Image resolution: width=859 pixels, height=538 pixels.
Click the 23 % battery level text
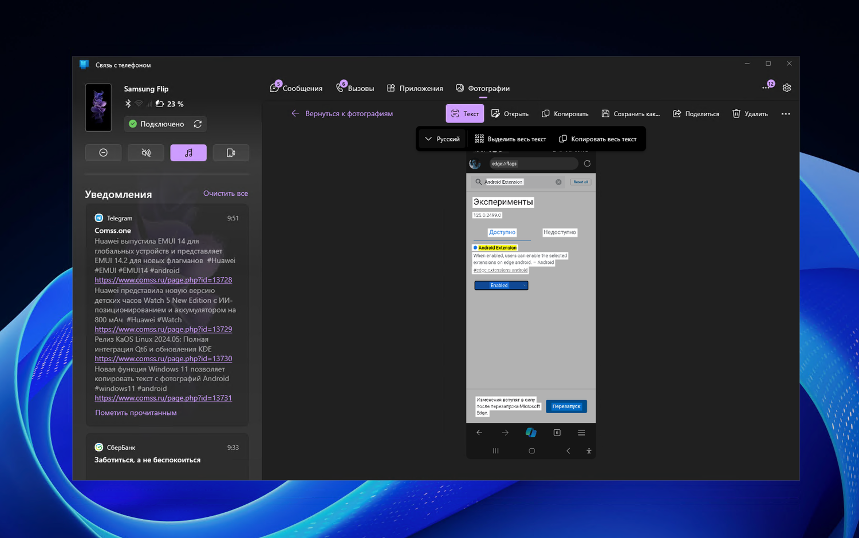click(x=175, y=104)
